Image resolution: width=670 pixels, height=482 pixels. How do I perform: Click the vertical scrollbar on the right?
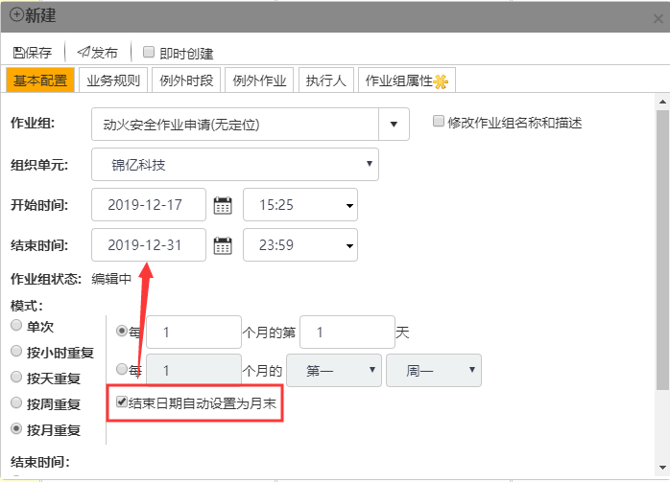click(662, 240)
